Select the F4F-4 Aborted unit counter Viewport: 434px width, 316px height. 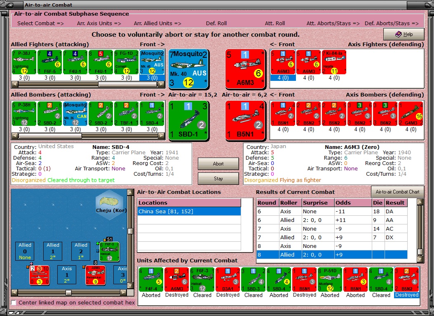click(x=151, y=279)
